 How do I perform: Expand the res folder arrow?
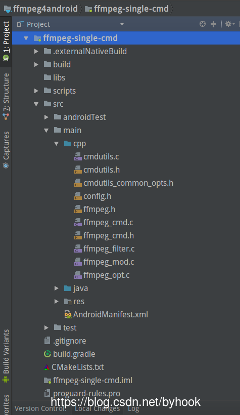pyautogui.click(x=56, y=302)
